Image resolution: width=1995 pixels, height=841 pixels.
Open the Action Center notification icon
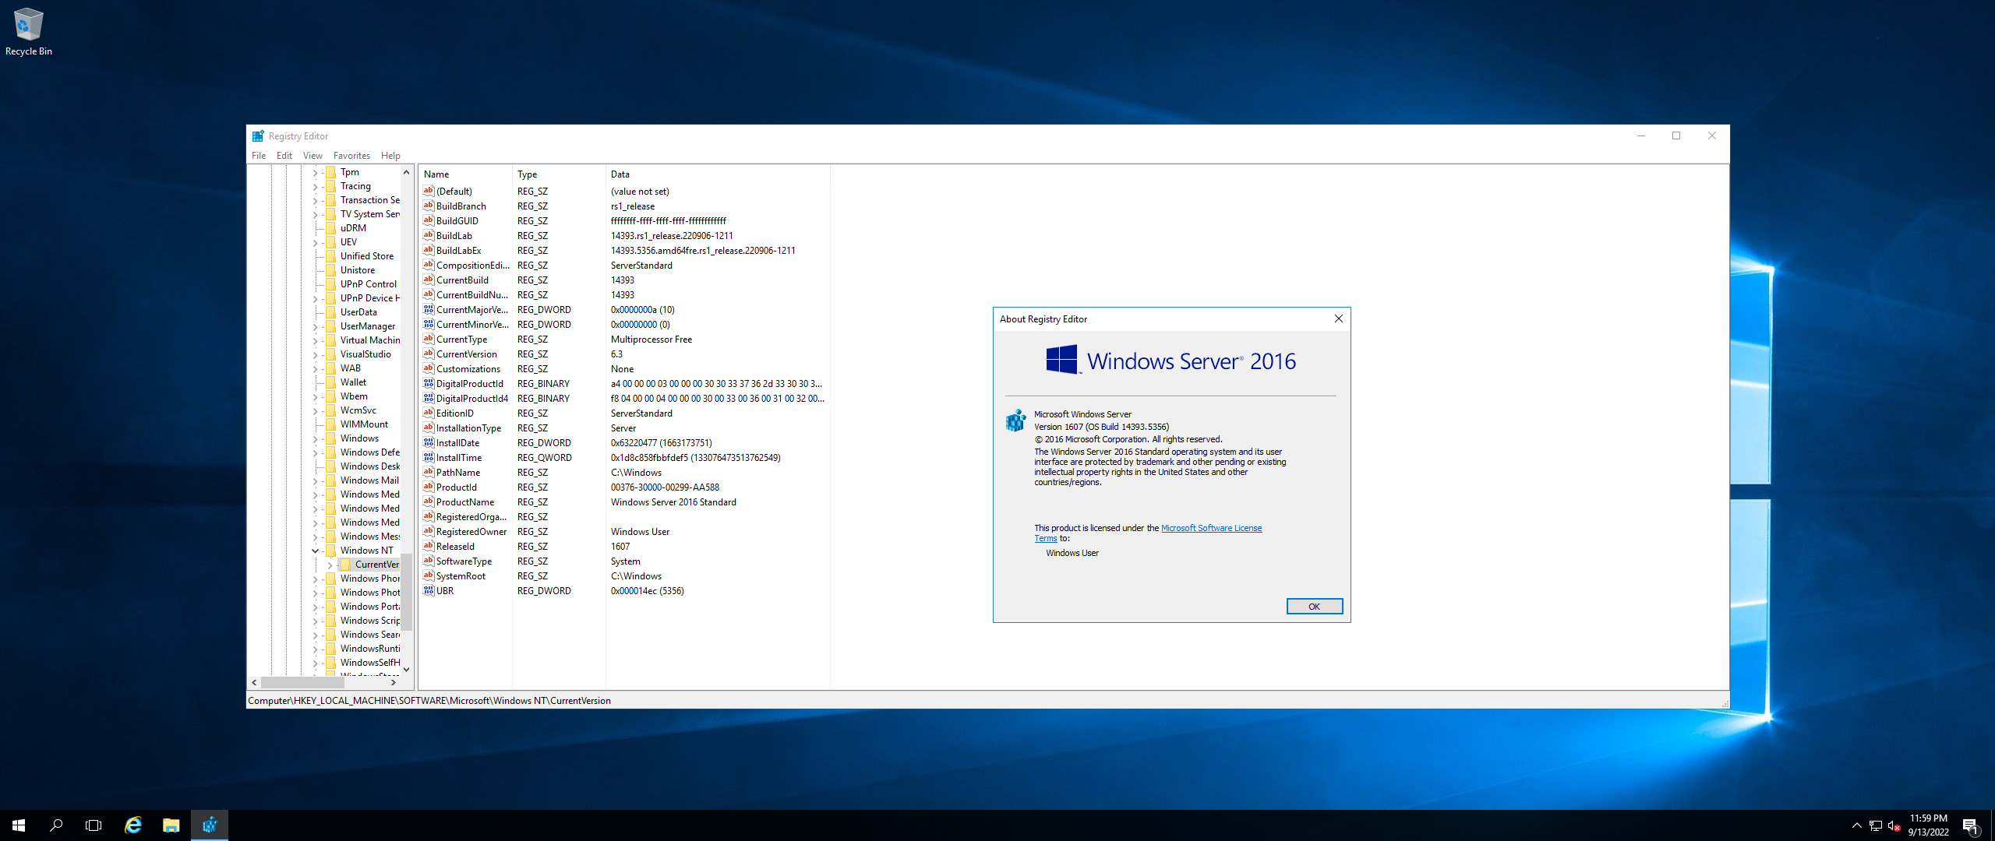pos(1971,826)
